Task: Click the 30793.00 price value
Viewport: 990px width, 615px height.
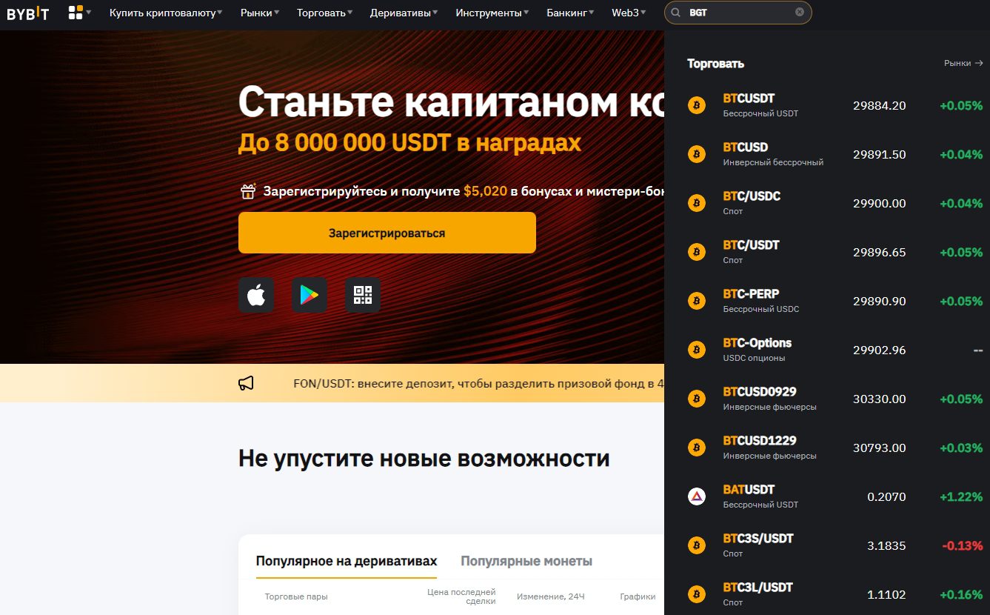Action: [x=879, y=448]
